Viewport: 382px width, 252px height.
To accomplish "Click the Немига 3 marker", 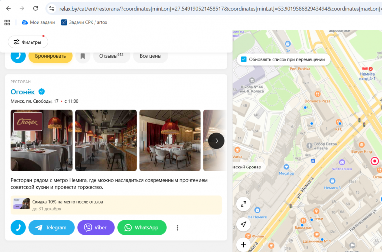I will [332, 181].
